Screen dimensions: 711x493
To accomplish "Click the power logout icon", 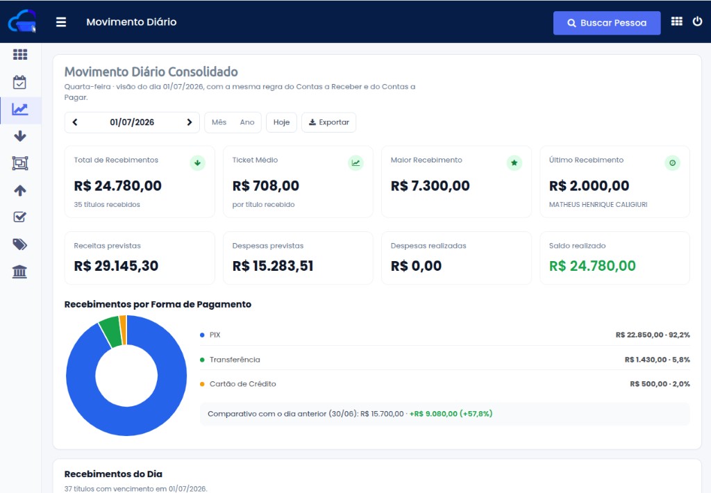I will pos(697,22).
